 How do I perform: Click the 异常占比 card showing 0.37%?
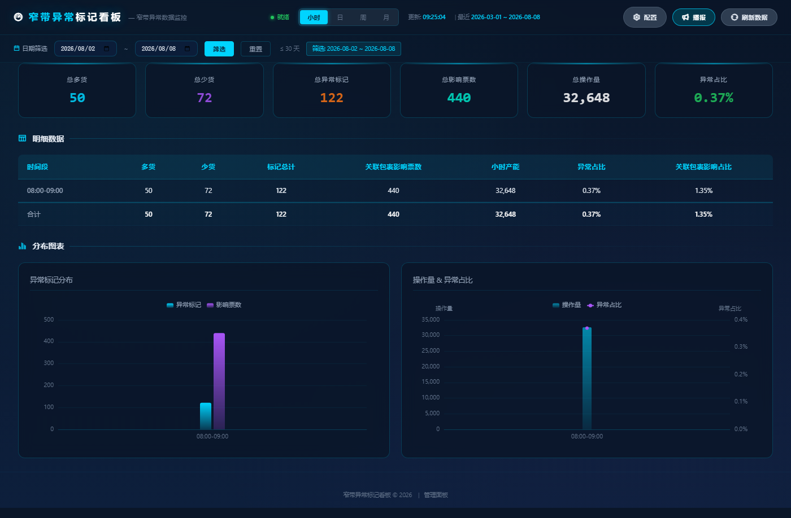(714, 90)
